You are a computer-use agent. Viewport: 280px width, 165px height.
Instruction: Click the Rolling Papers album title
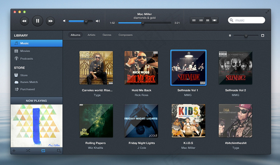click(x=95, y=143)
